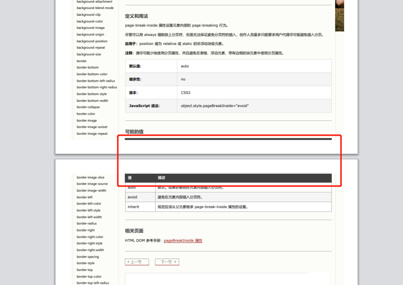The width and height of the screenshot is (403, 285).
Task: Open border-image-width sidebar link
Action: (91, 190)
